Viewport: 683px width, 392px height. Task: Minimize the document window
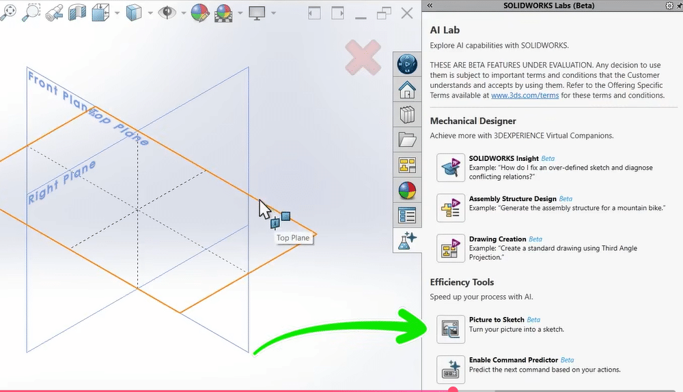click(361, 18)
